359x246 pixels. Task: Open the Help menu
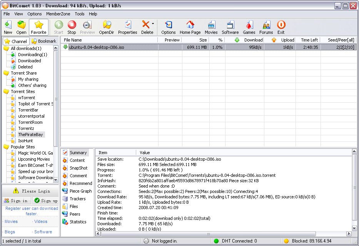tap(93, 14)
